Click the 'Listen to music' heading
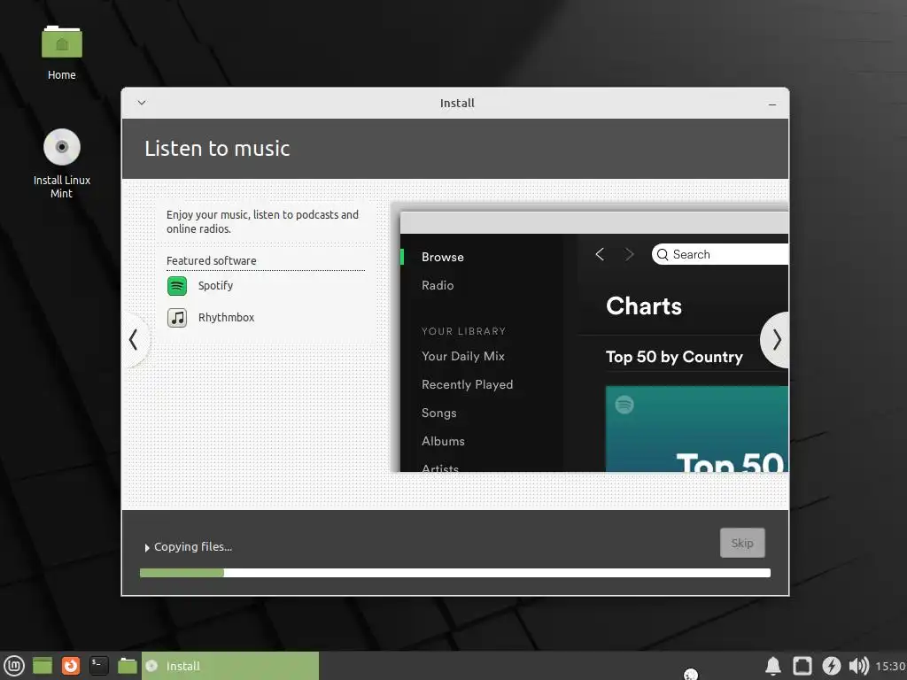Screen dimensions: 907x680 click(x=217, y=149)
